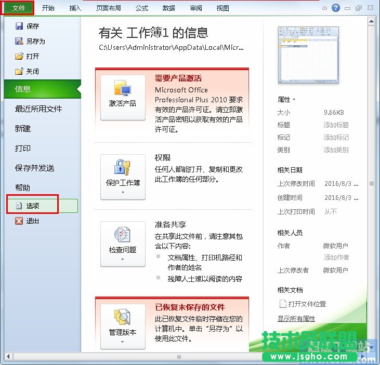380x365 pixels.
Task: Click the Save icon in sidebar
Action: pos(19,26)
